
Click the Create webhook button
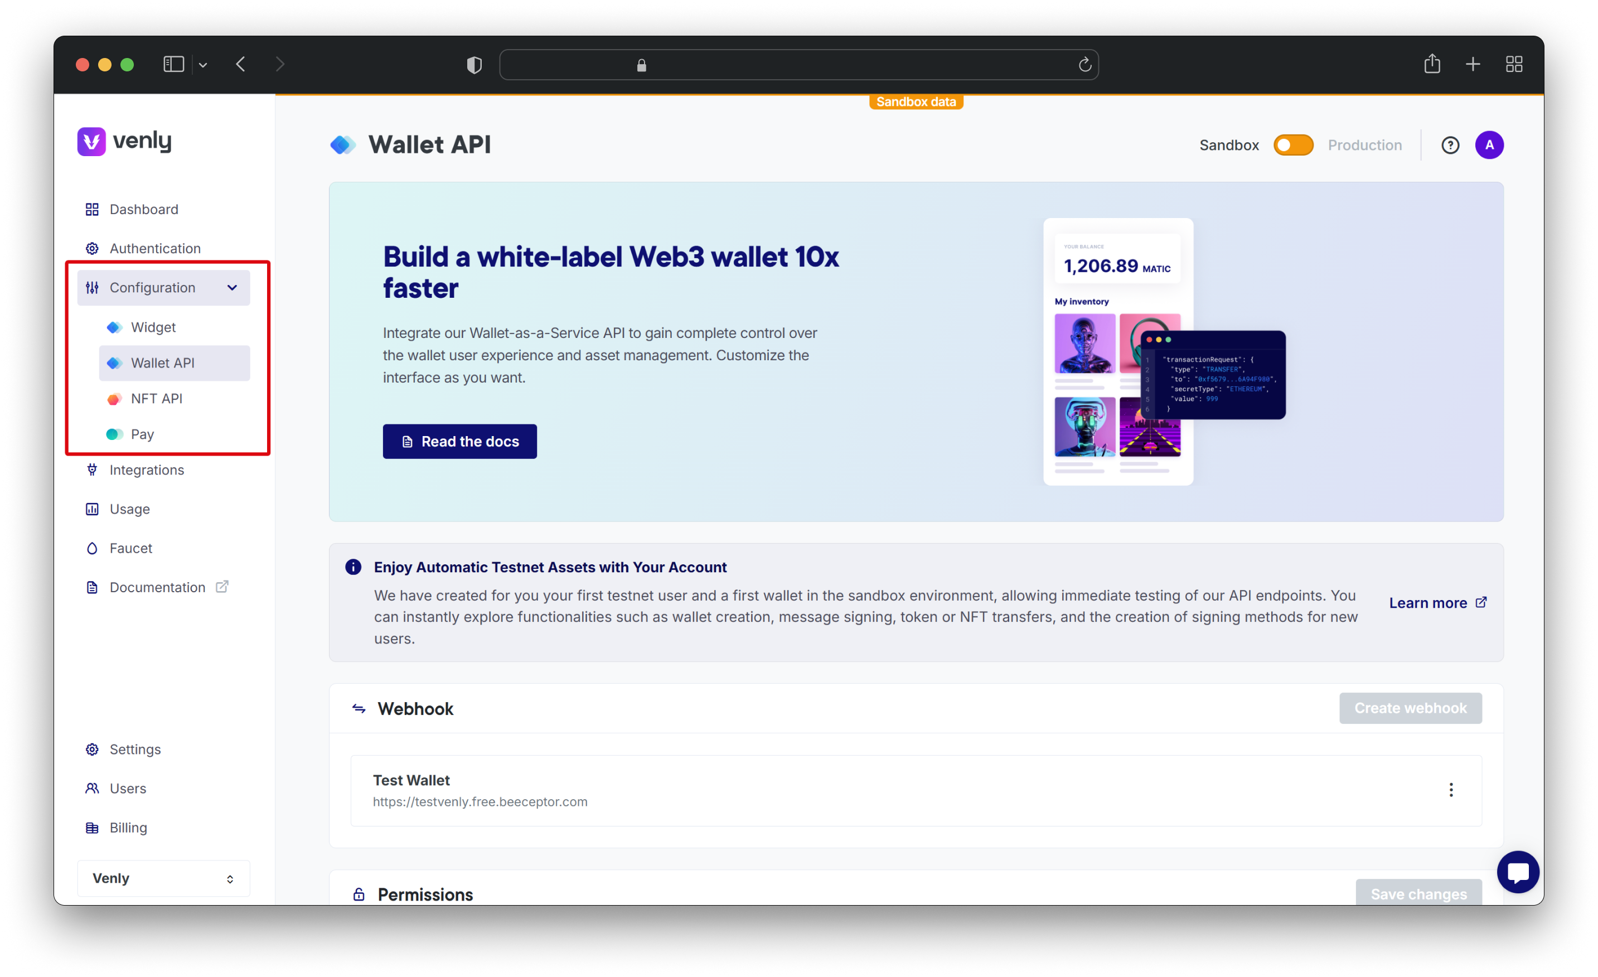pyautogui.click(x=1411, y=708)
